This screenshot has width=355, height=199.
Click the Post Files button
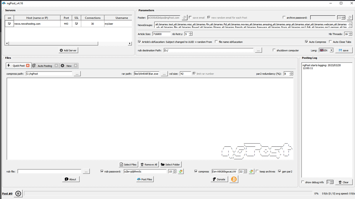(145, 179)
